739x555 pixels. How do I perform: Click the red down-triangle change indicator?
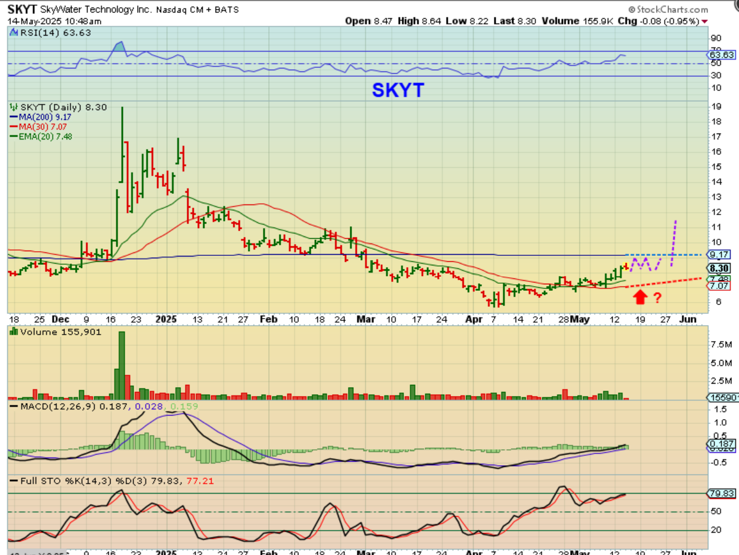704,21
